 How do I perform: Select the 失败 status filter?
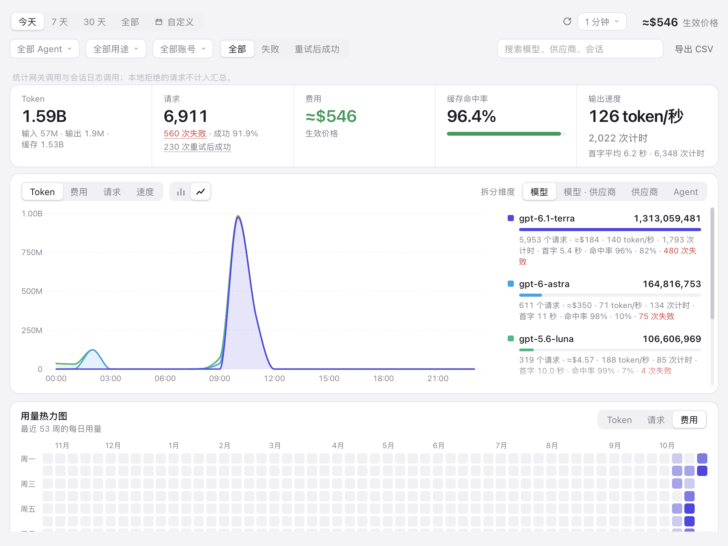pos(270,49)
